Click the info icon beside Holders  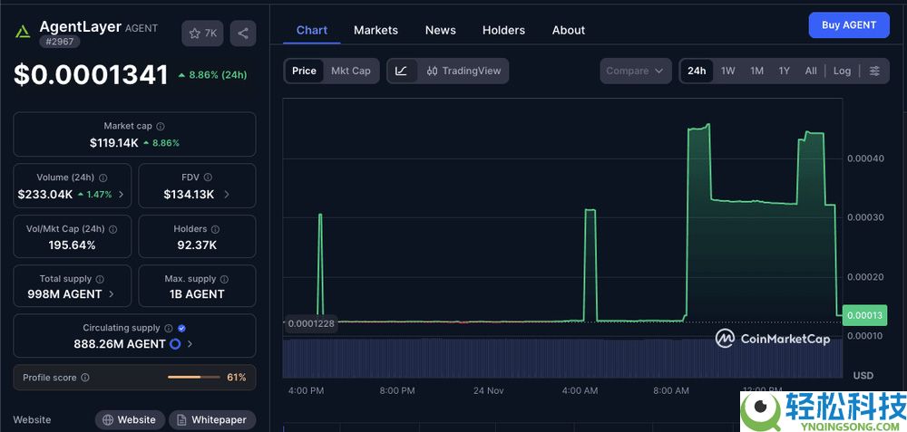[x=215, y=230]
